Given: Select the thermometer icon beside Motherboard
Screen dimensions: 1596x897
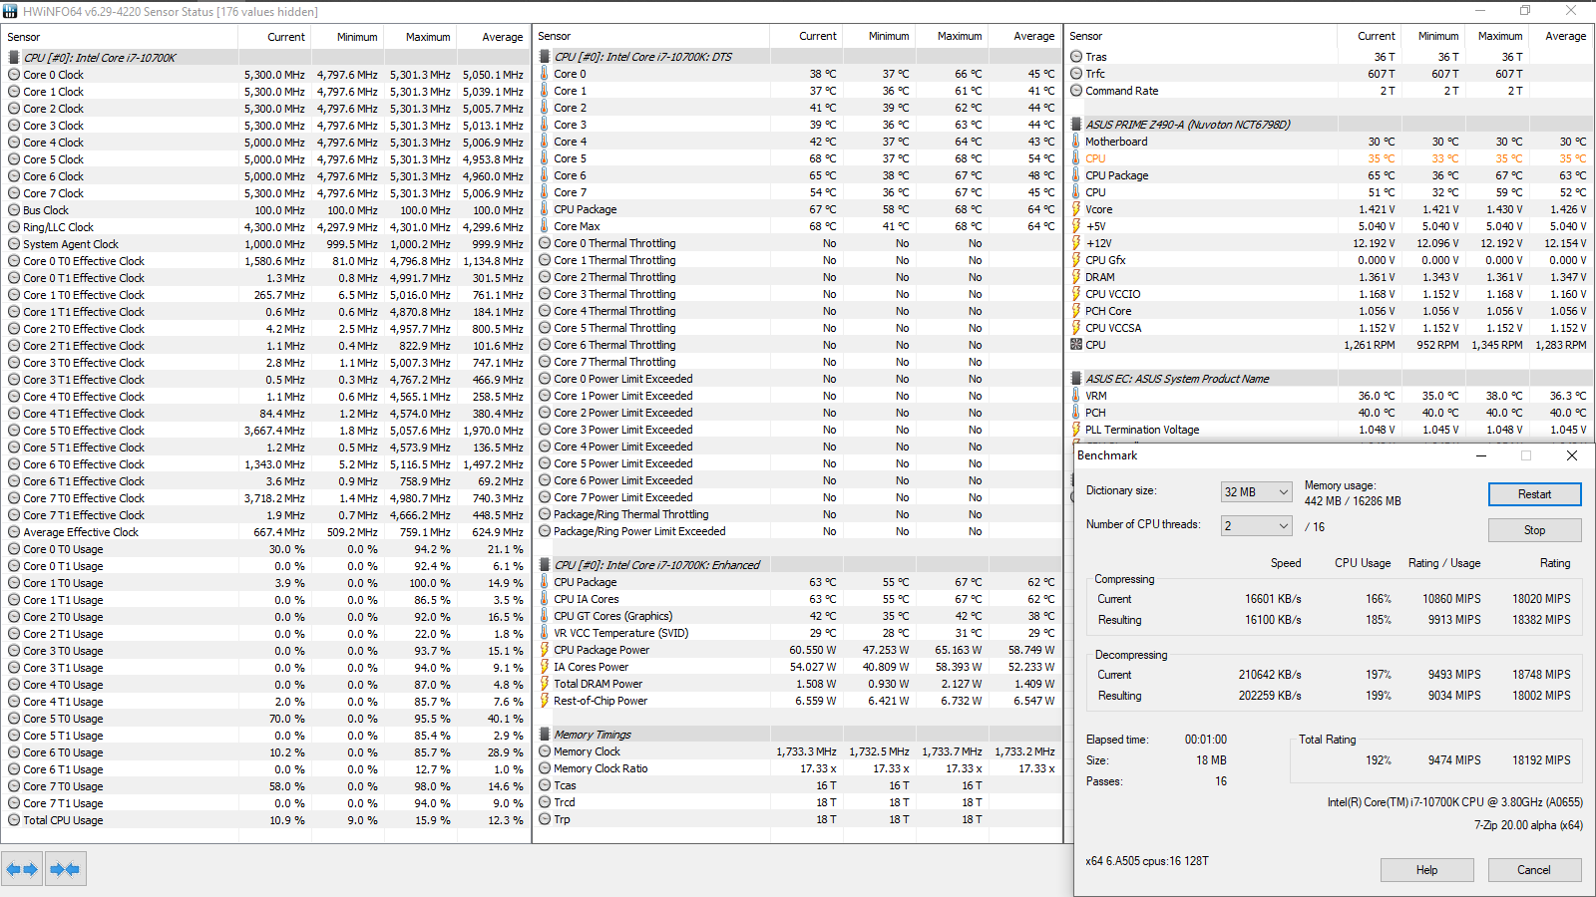Looking at the screenshot, I should pos(1076,142).
